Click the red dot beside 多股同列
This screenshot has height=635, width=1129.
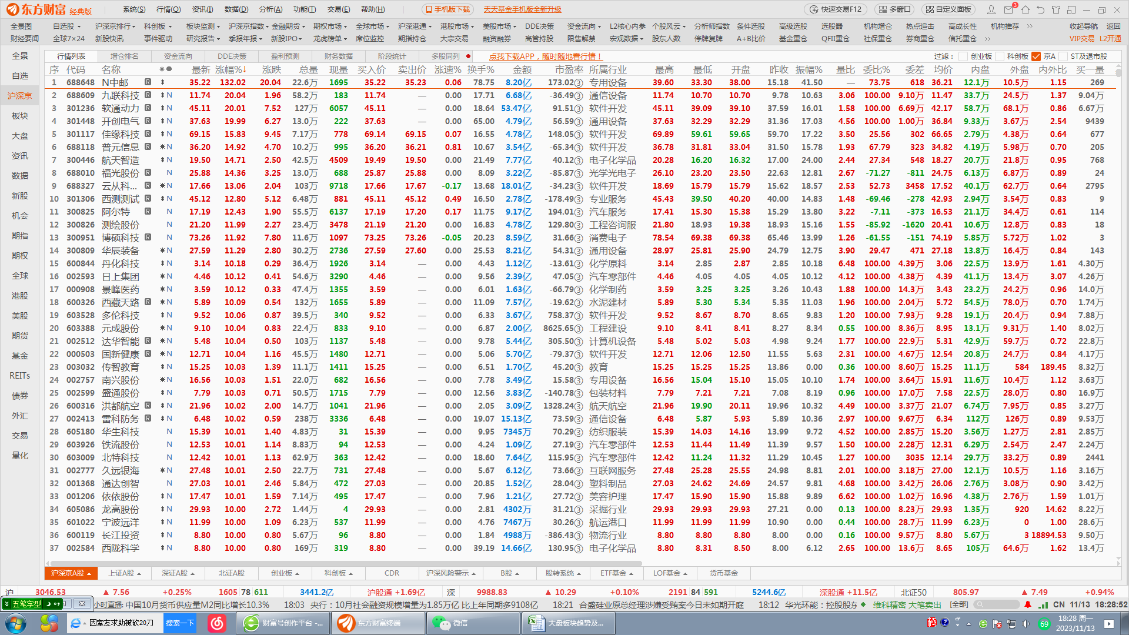tap(468, 56)
